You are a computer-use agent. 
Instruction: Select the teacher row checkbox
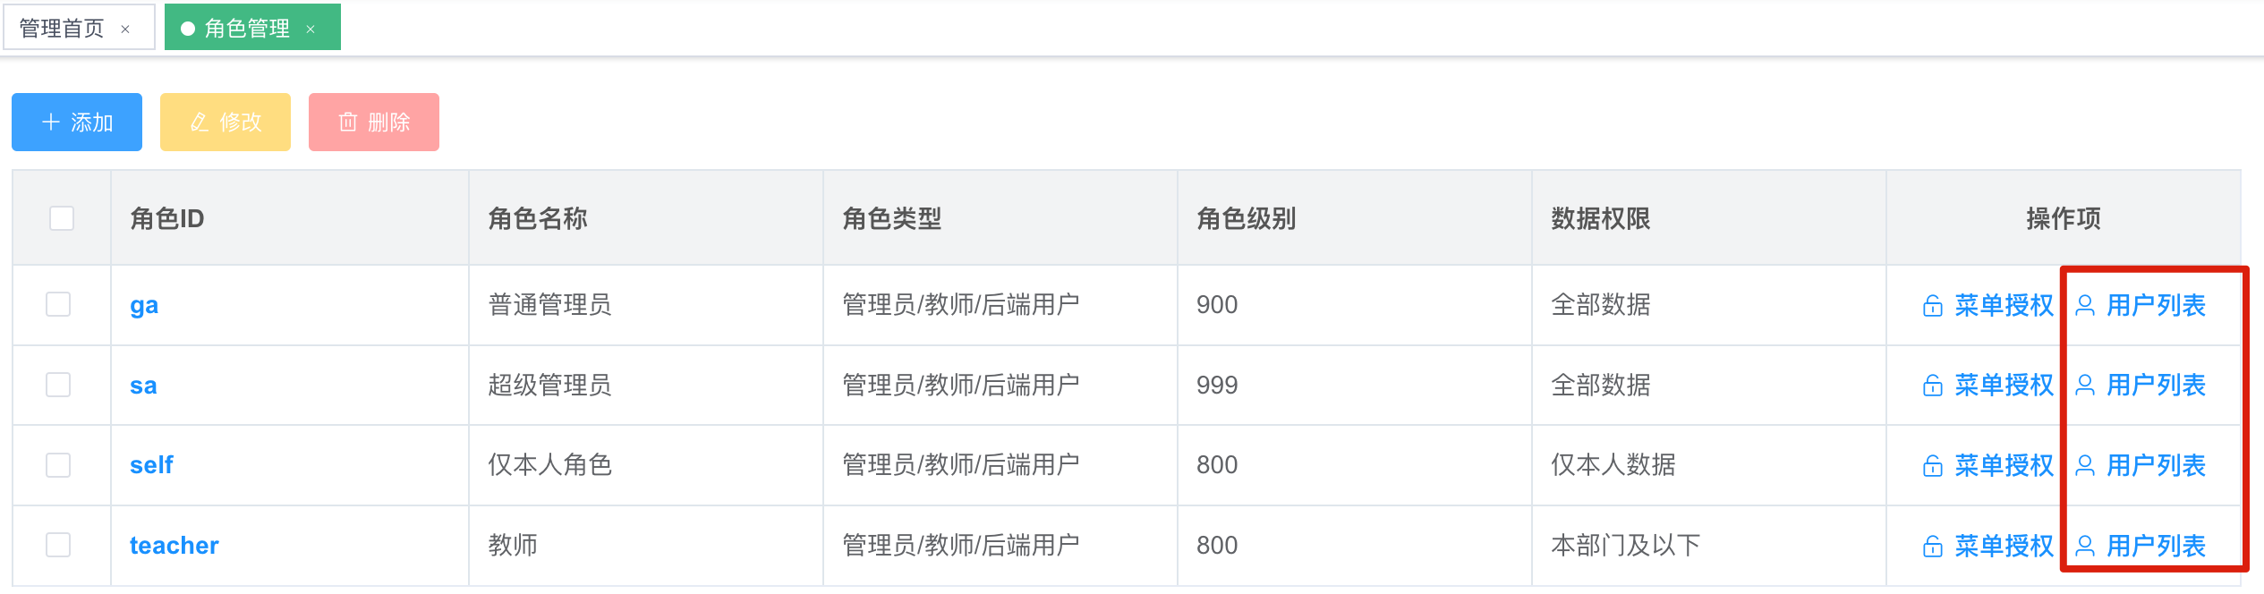(58, 545)
